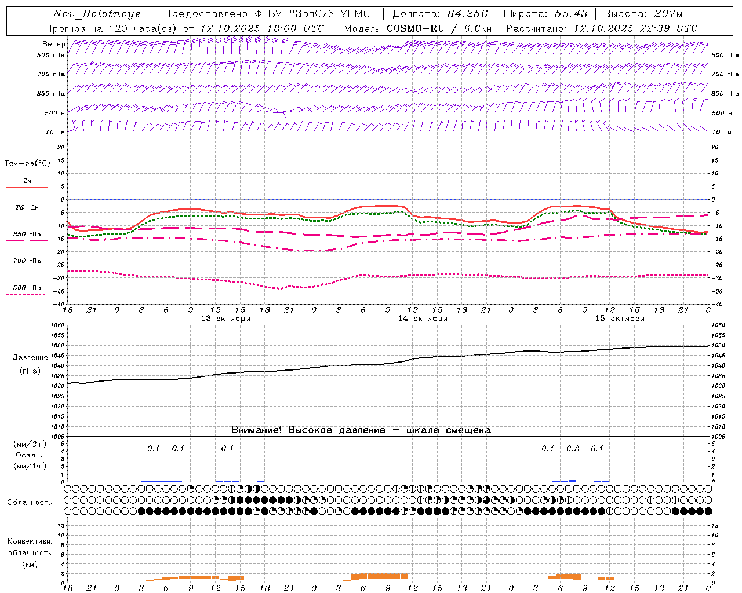Click the Широта: 55.43 value
Viewport: 742px width, 593px height.
point(545,14)
